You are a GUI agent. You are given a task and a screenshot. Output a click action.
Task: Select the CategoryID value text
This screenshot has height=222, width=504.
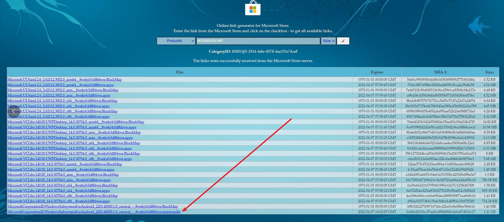coord(264,51)
